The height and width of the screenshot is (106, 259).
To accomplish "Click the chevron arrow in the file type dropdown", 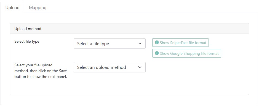I will (140, 44).
